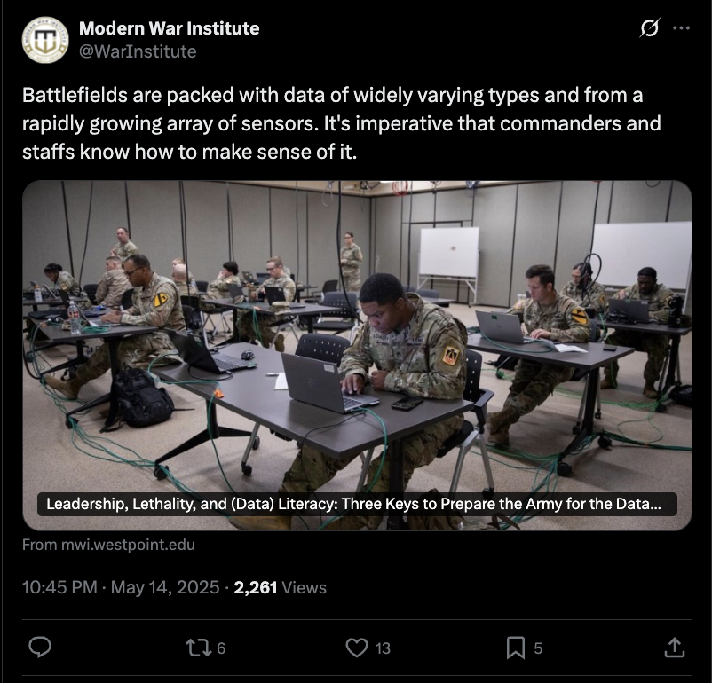Toggle the bookmark icon on this post
Image resolution: width=712 pixels, height=683 pixels.
(x=516, y=648)
